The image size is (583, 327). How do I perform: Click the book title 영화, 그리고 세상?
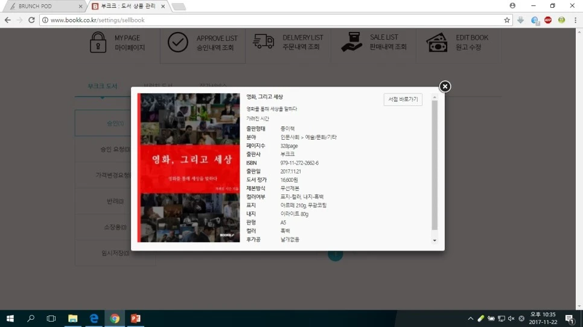[x=264, y=97]
